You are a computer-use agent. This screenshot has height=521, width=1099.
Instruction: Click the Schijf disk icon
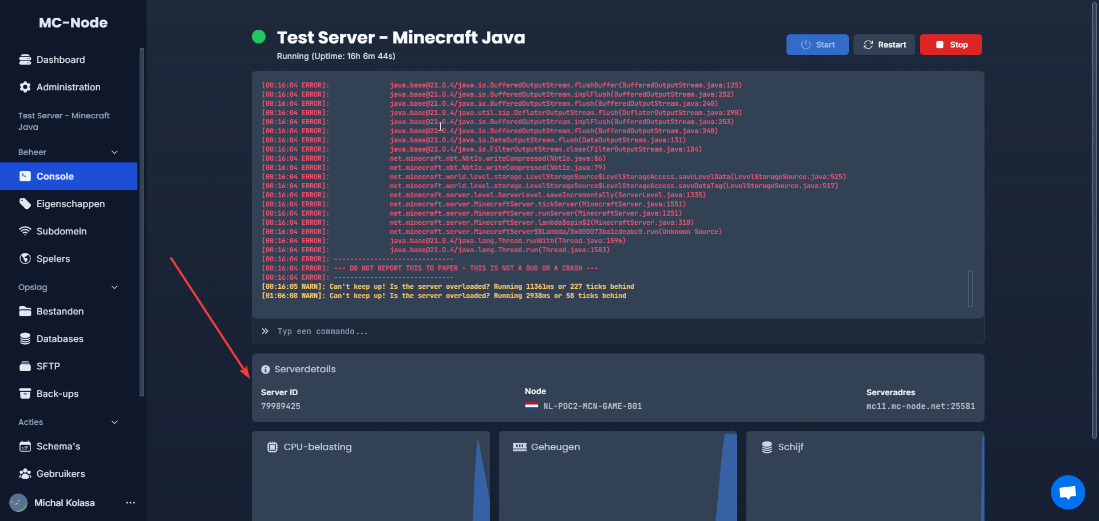(767, 447)
